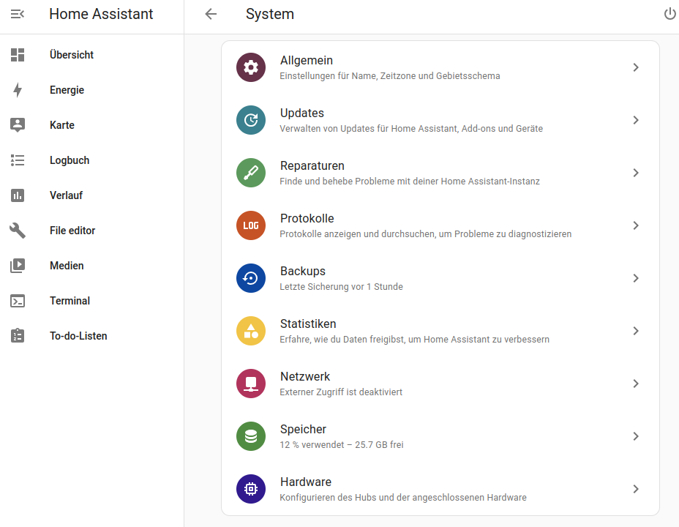This screenshot has width=679, height=527.
Task: Open Übersicht in the sidebar
Action: pos(91,55)
